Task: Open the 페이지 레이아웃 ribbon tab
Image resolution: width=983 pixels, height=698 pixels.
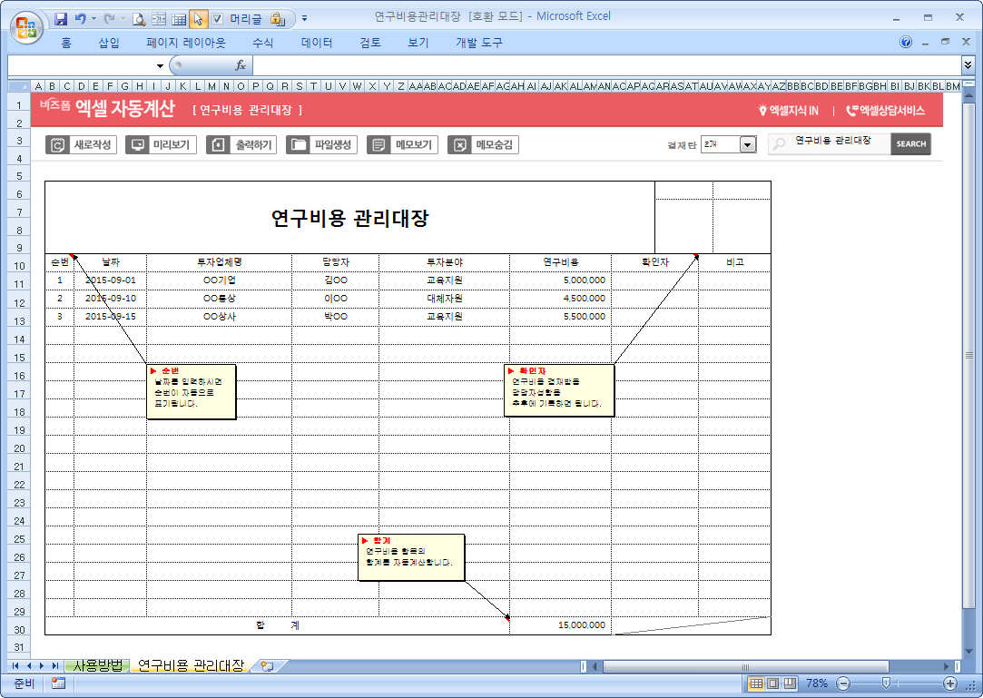Action: [x=186, y=43]
